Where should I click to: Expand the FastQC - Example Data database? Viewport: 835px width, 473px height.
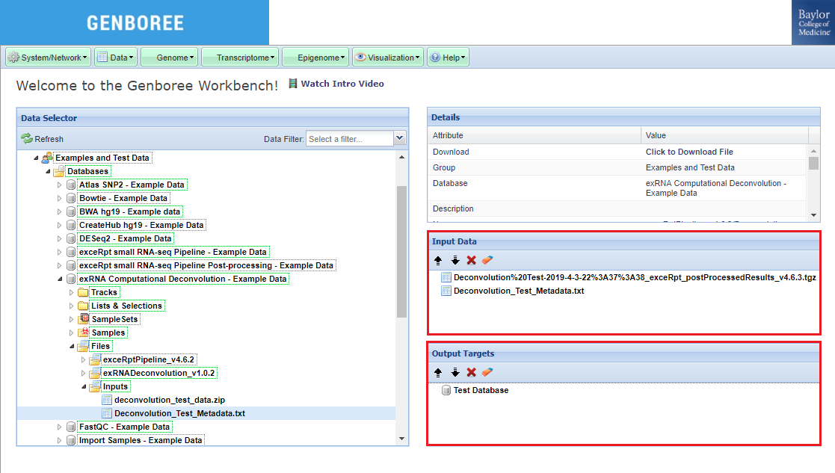click(x=61, y=427)
